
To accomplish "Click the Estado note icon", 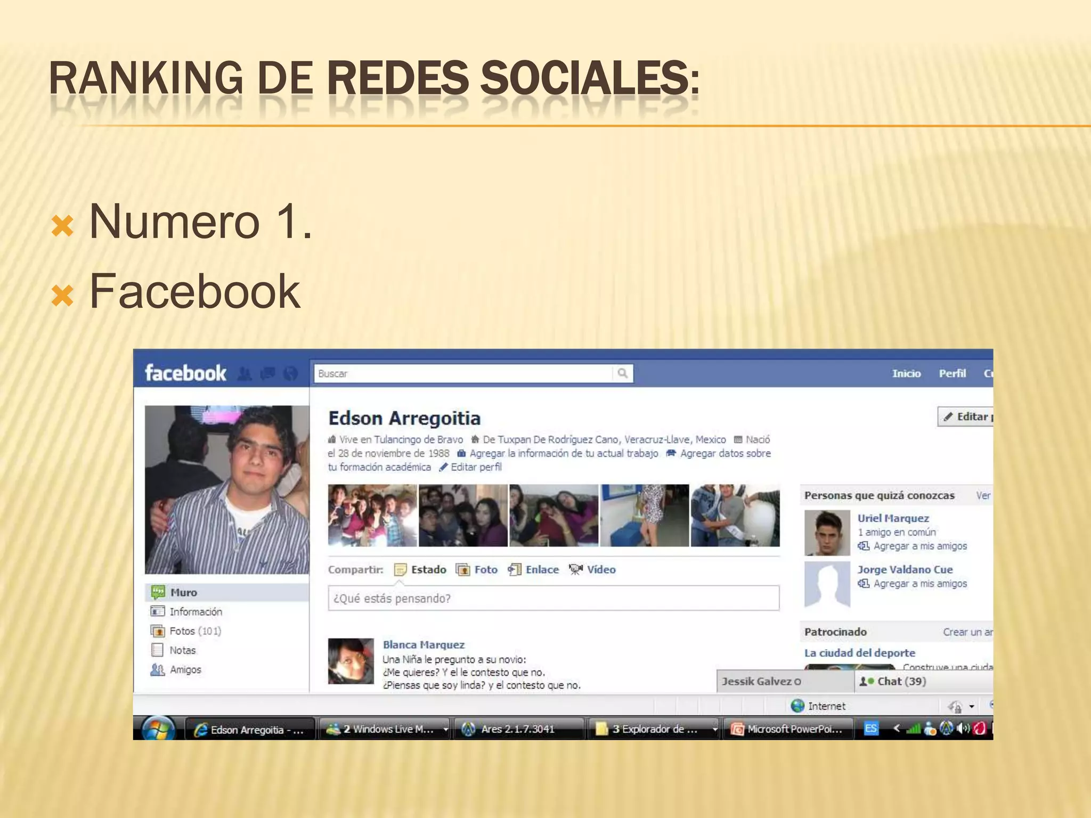I will pyautogui.click(x=400, y=570).
